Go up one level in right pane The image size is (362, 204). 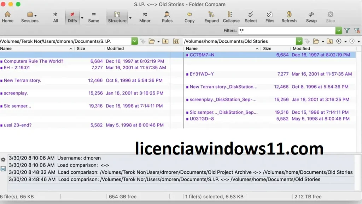click(330, 41)
